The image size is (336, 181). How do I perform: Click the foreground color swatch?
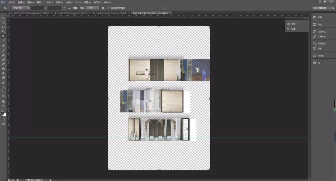pos(2,113)
